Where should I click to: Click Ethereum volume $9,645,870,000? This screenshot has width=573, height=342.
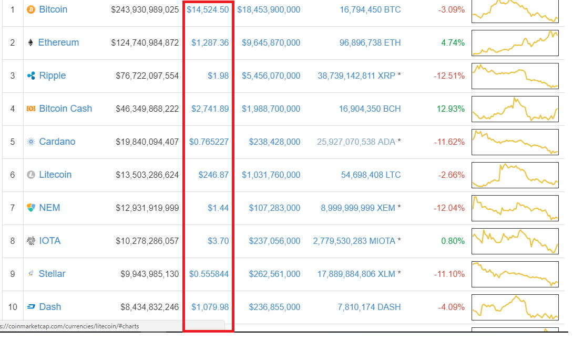[x=271, y=42]
